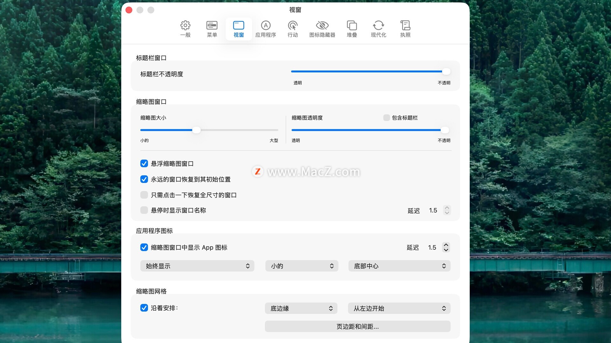
Task: Uncheck 悬浮缩略图窗口 checkbox
Action: [x=144, y=164]
